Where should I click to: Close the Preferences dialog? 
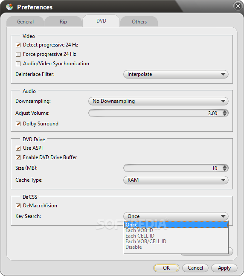click(x=238, y=6)
